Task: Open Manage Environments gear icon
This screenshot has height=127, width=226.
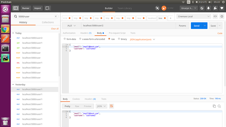Action: 222,17
